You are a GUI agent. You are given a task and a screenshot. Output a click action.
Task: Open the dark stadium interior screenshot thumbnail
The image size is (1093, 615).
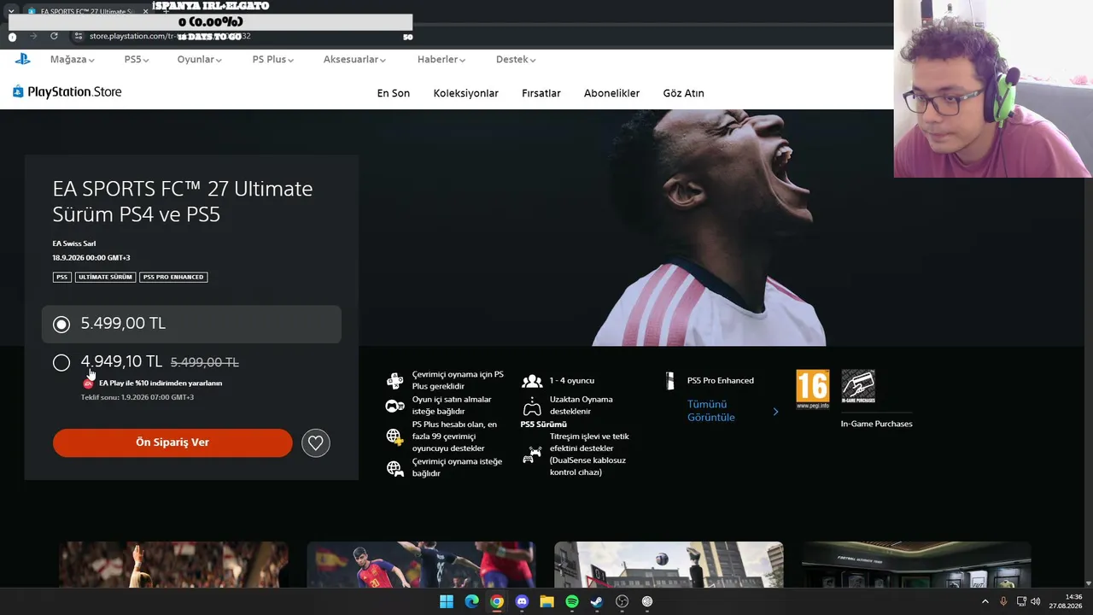[x=916, y=565]
